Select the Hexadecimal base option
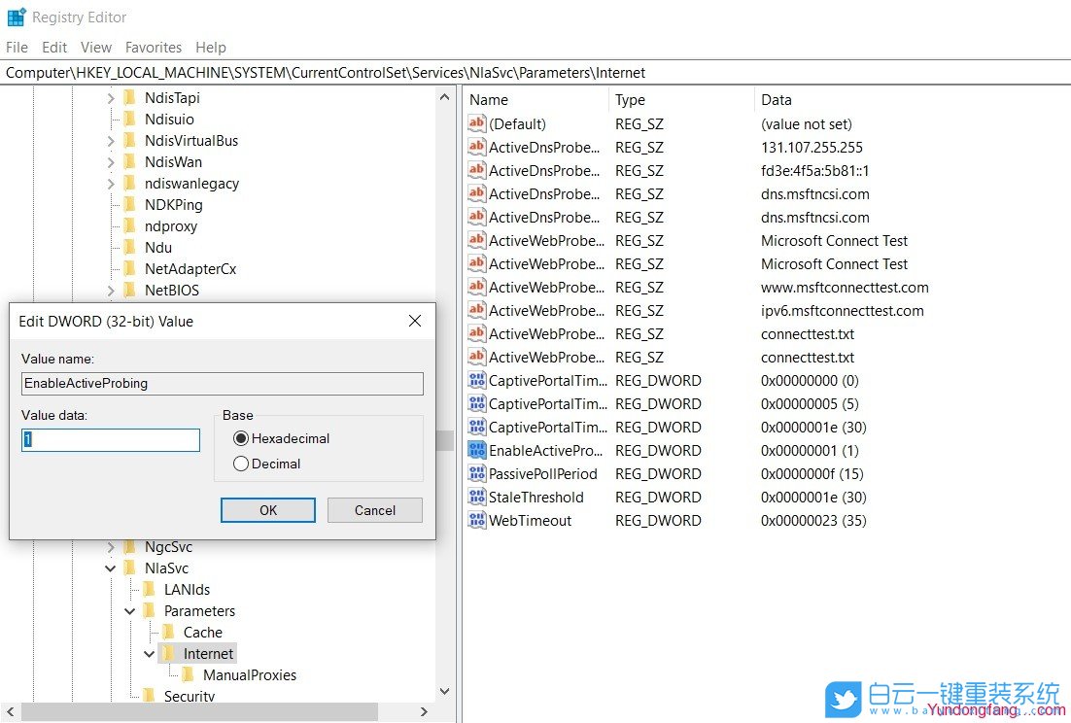The height and width of the screenshot is (723, 1071). pyautogui.click(x=241, y=439)
